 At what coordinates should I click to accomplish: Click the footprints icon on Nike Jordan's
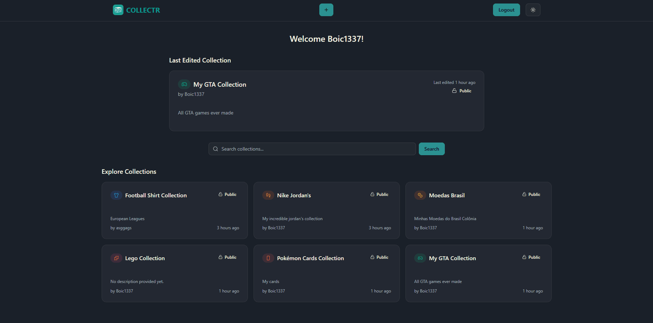(x=268, y=195)
